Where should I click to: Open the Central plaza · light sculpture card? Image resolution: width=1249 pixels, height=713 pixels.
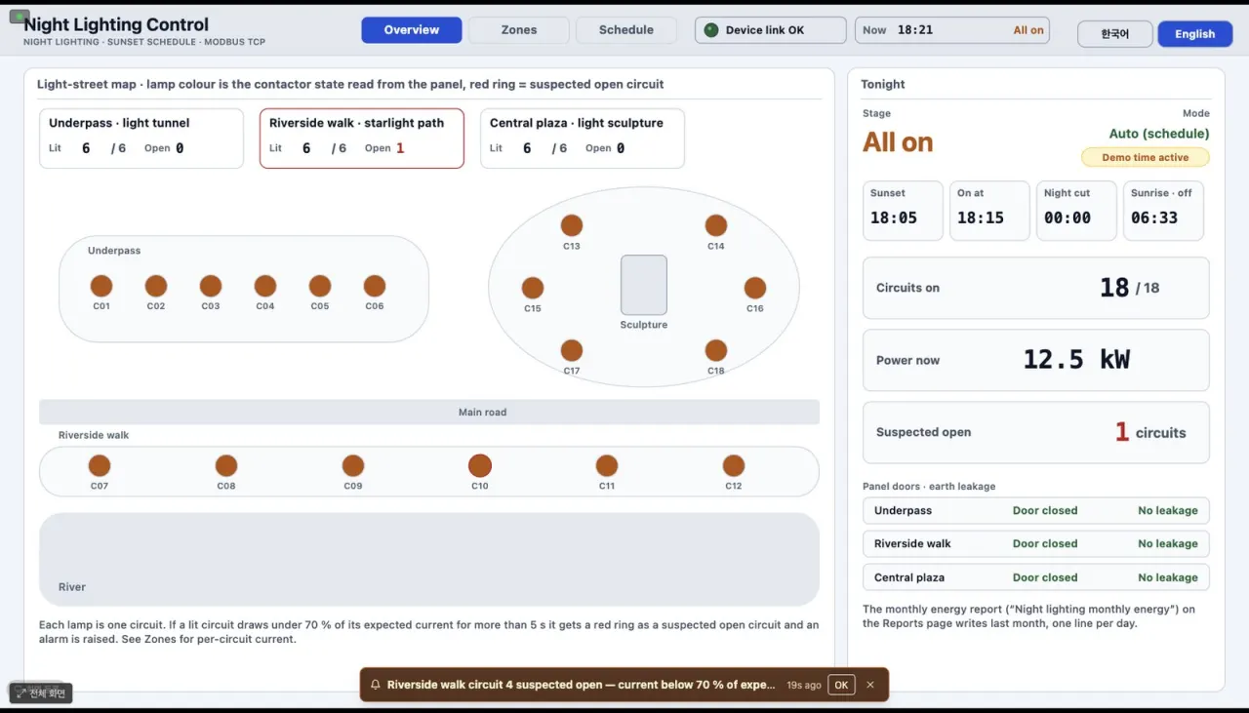coord(583,139)
